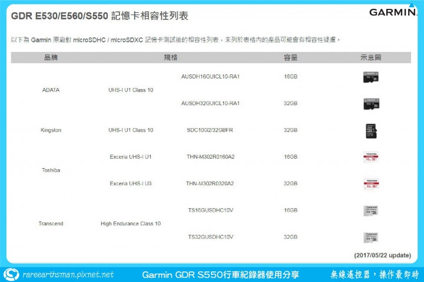
Task: Click the 品牌 column header
Action: [x=51, y=57]
